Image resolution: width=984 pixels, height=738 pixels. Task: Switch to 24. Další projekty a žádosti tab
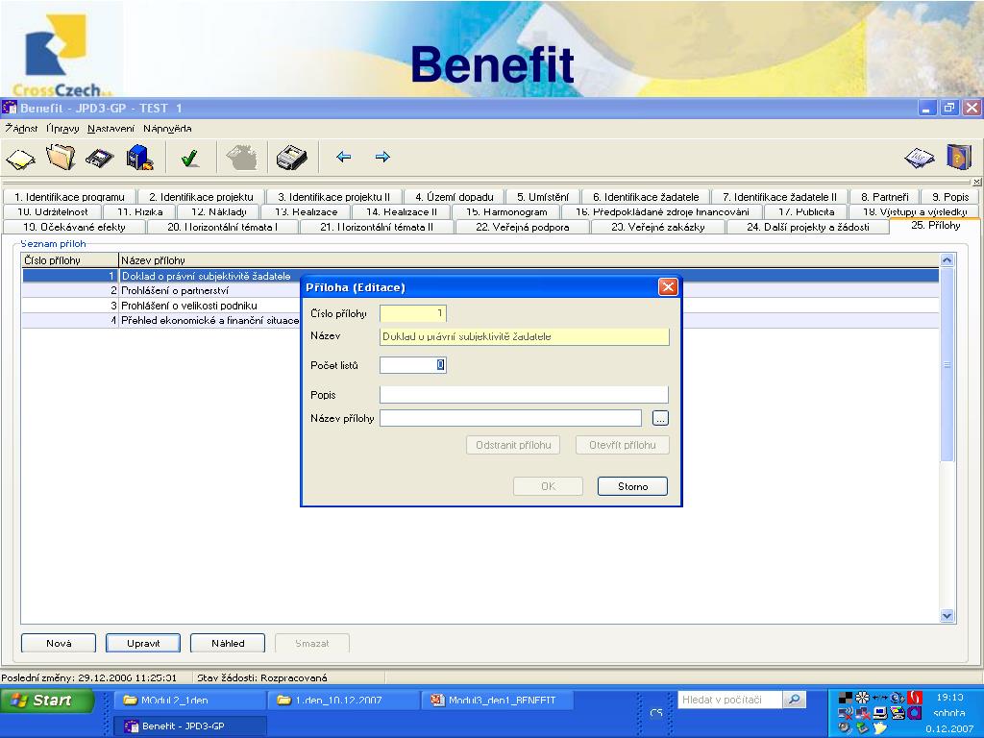[808, 227]
